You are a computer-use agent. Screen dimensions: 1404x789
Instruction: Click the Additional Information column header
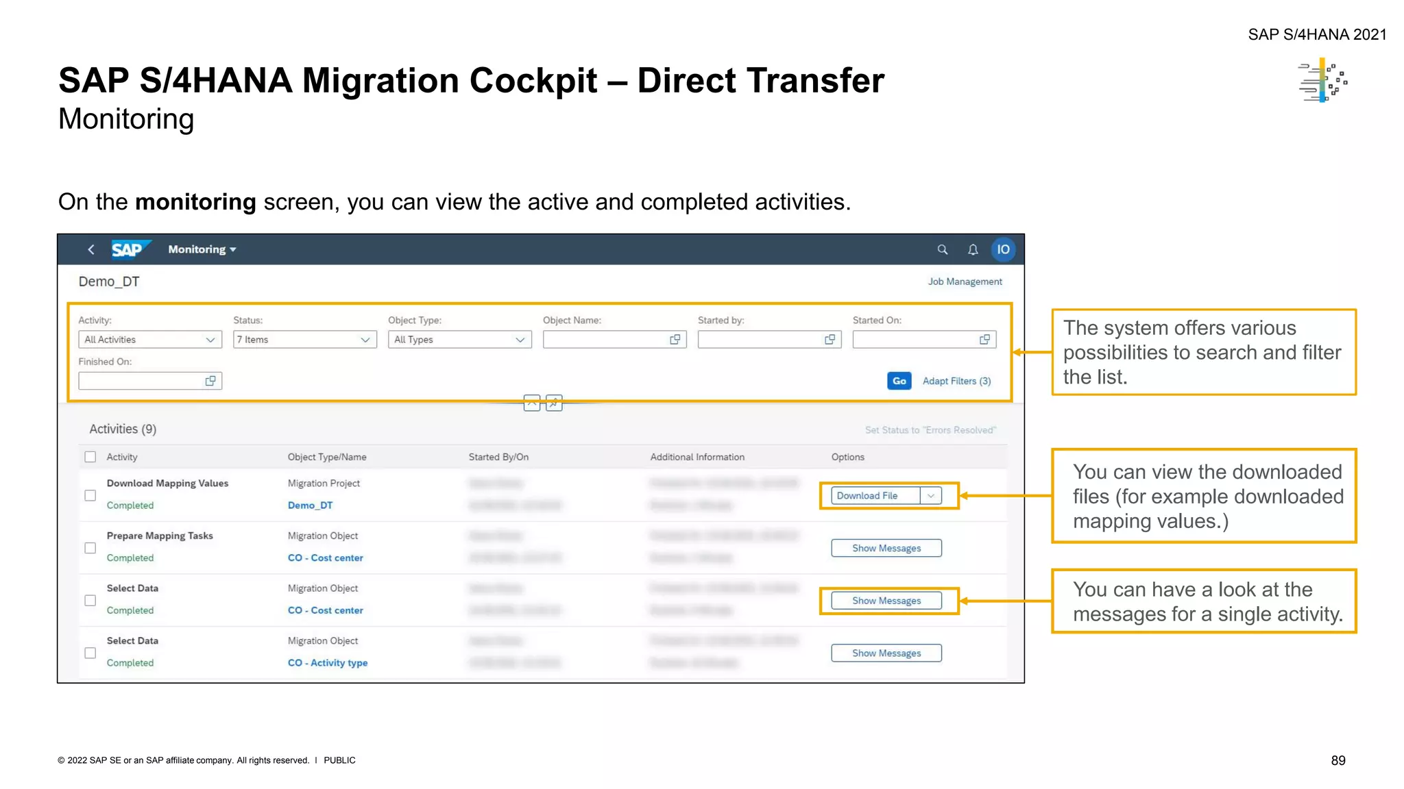(x=697, y=457)
